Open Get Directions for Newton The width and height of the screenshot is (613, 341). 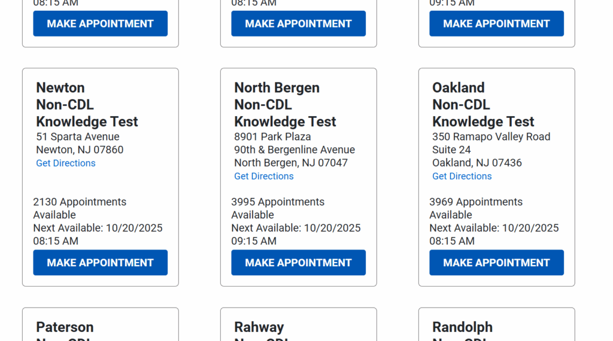click(66, 163)
